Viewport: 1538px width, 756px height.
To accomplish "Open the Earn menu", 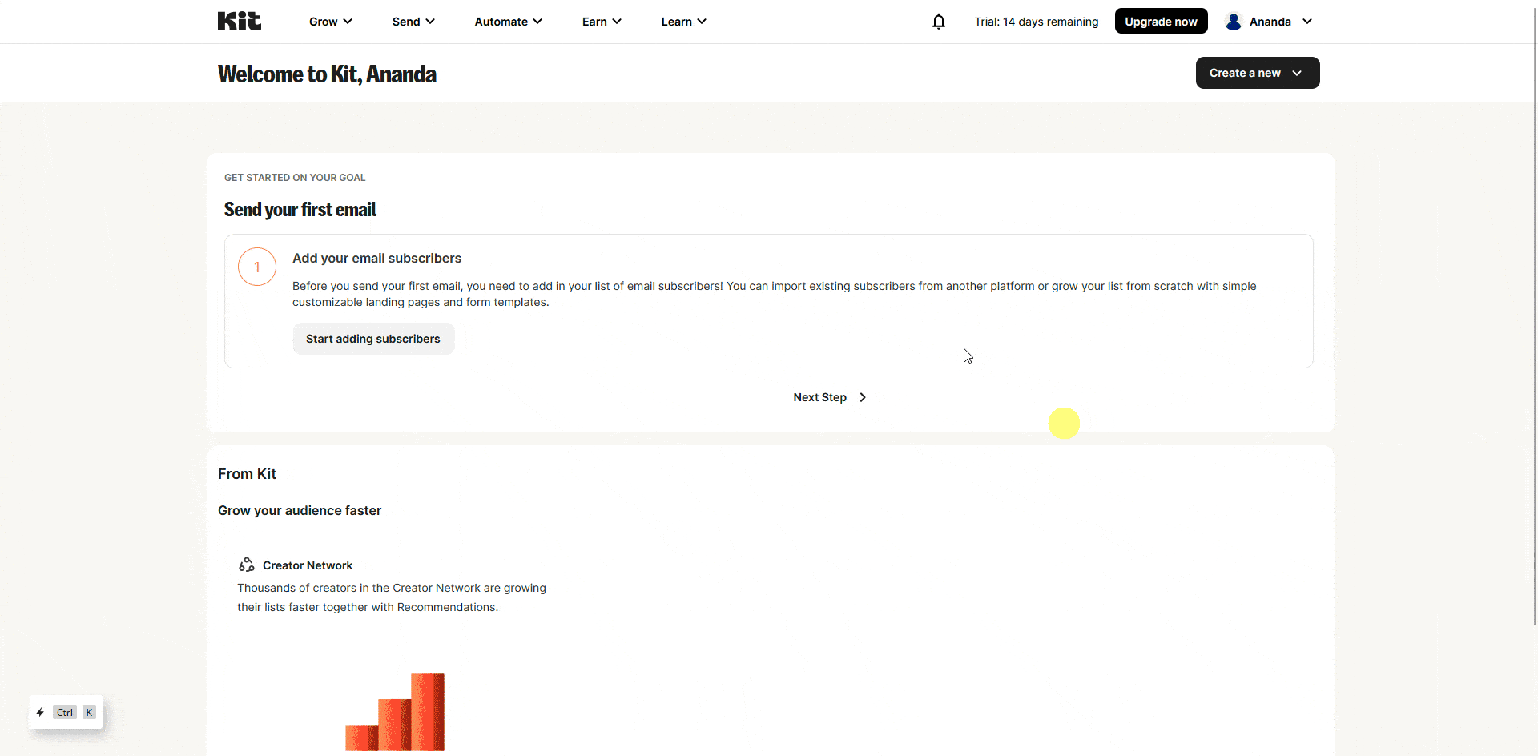I will [x=601, y=22].
